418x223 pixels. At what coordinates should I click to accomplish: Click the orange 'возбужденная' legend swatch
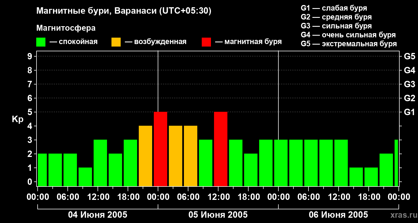click(116, 42)
